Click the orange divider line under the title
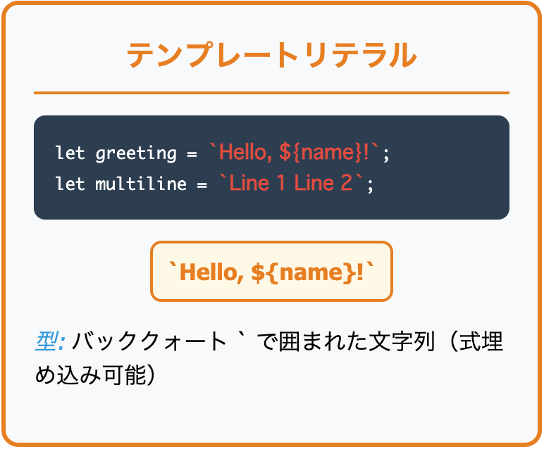The width and height of the screenshot is (544, 449). click(x=271, y=93)
